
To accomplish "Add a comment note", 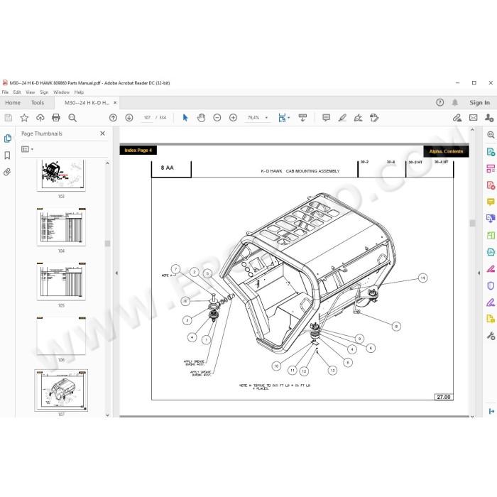I will tap(326, 118).
